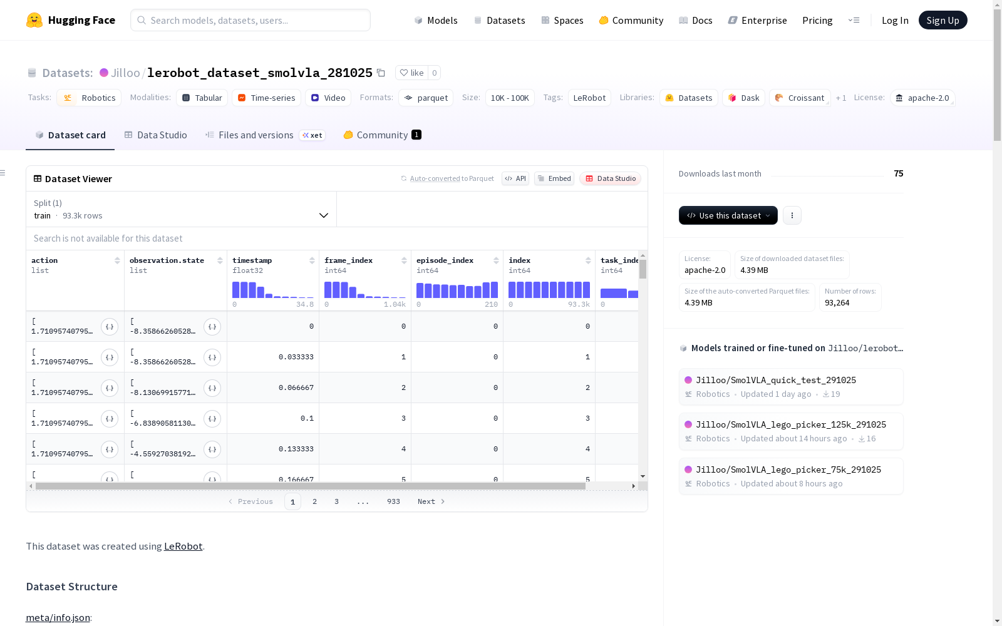Switch to the Data Studio tab
Screen dimensions: 1002x626
tap(155, 135)
